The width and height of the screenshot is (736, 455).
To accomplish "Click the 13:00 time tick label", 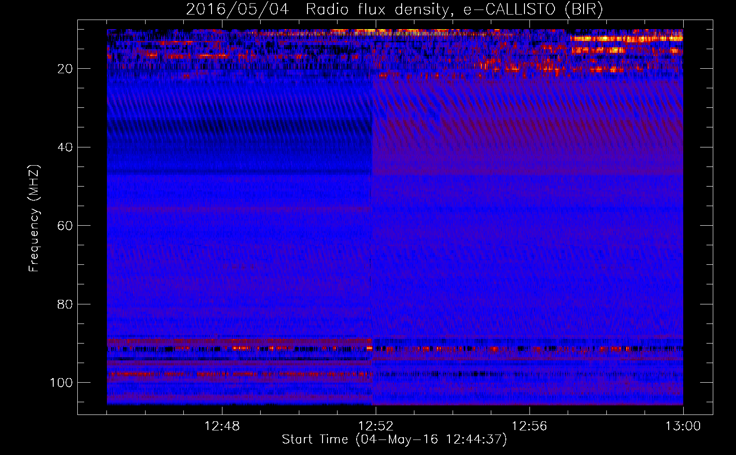I will pyautogui.click(x=683, y=426).
